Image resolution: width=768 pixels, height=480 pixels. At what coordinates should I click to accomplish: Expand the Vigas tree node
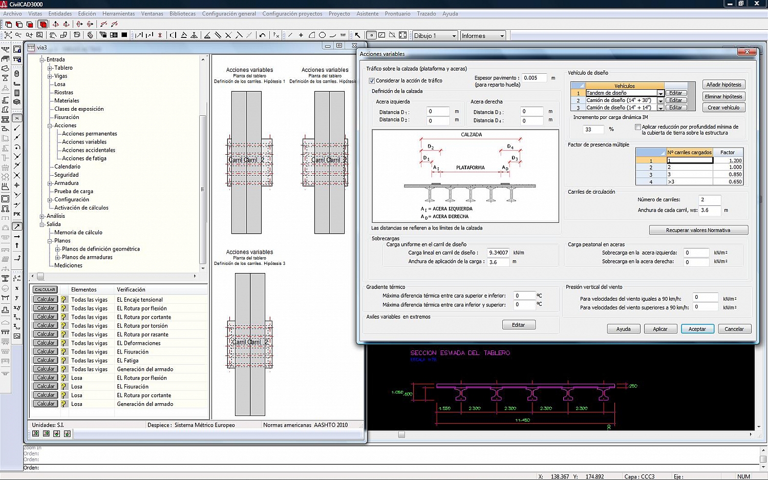click(50, 76)
